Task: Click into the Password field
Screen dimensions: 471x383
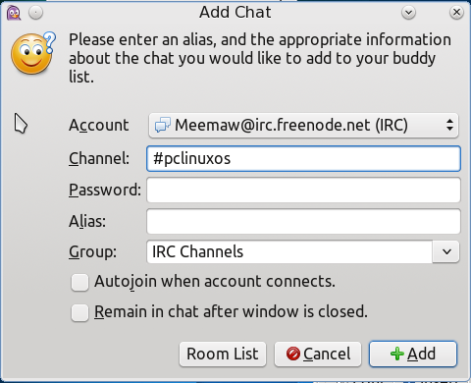Action: click(x=303, y=191)
